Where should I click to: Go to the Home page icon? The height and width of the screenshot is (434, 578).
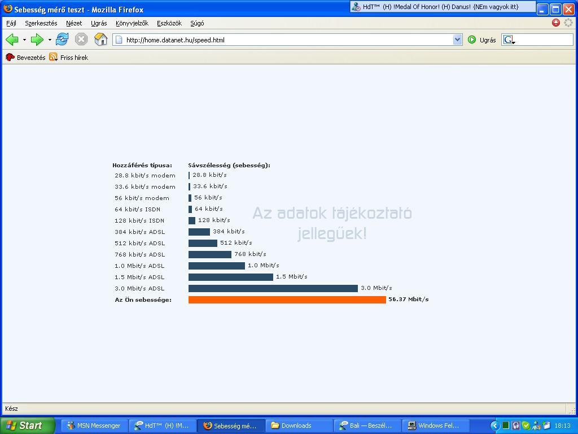pyautogui.click(x=100, y=40)
